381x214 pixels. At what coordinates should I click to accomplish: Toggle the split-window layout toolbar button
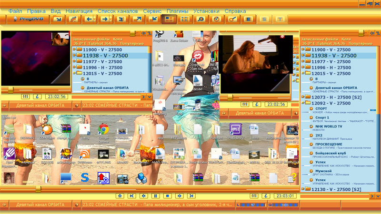pyautogui.click(x=169, y=19)
